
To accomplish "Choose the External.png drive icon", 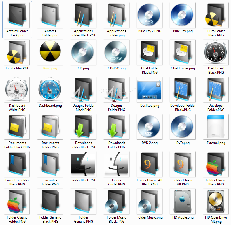I will tap(216, 127).
